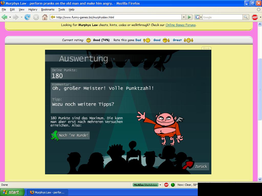The height and width of the screenshot is (196, 262).
Task: Open the Bookmarks menu
Action: point(48,9)
